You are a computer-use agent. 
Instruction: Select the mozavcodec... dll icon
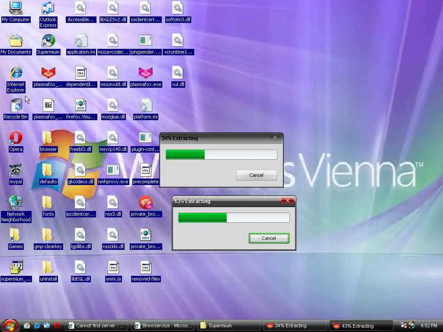(113, 41)
